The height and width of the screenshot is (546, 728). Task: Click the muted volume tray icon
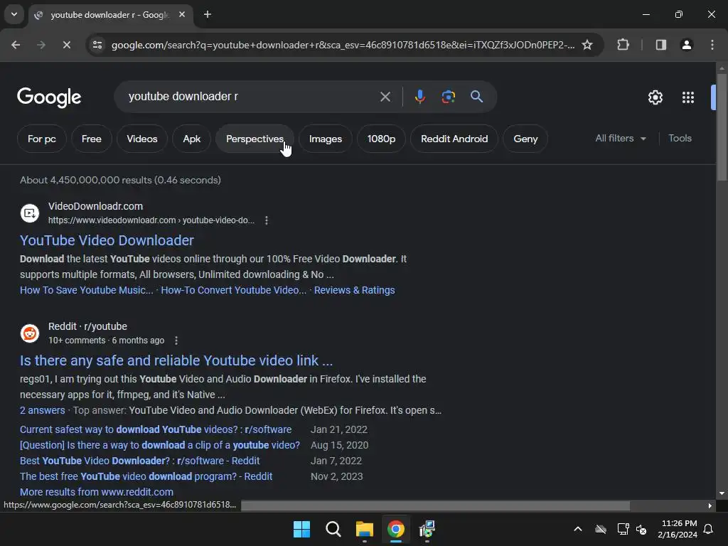(x=641, y=529)
